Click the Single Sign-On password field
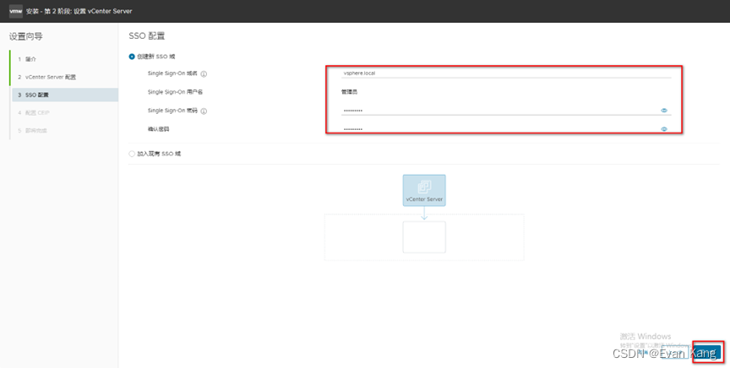This screenshot has height=368, width=730. (498, 111)
